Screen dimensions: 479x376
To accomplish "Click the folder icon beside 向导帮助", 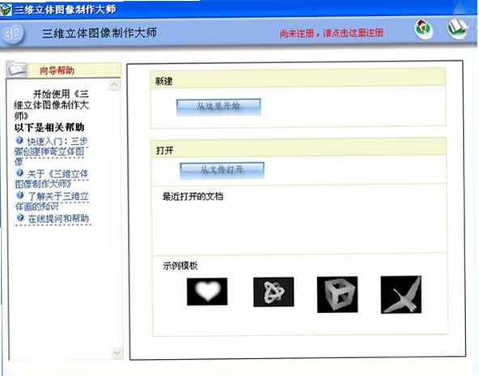I will tap(17, 69).
